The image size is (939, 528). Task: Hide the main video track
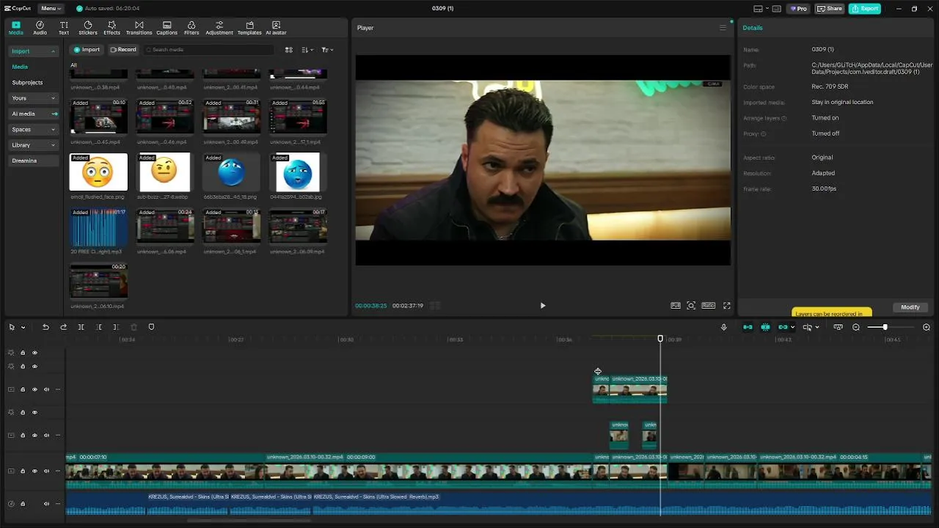click(x=34, y=471)
